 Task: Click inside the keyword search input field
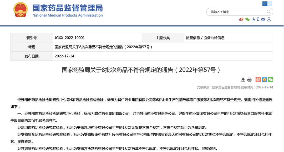coord(234,12)
